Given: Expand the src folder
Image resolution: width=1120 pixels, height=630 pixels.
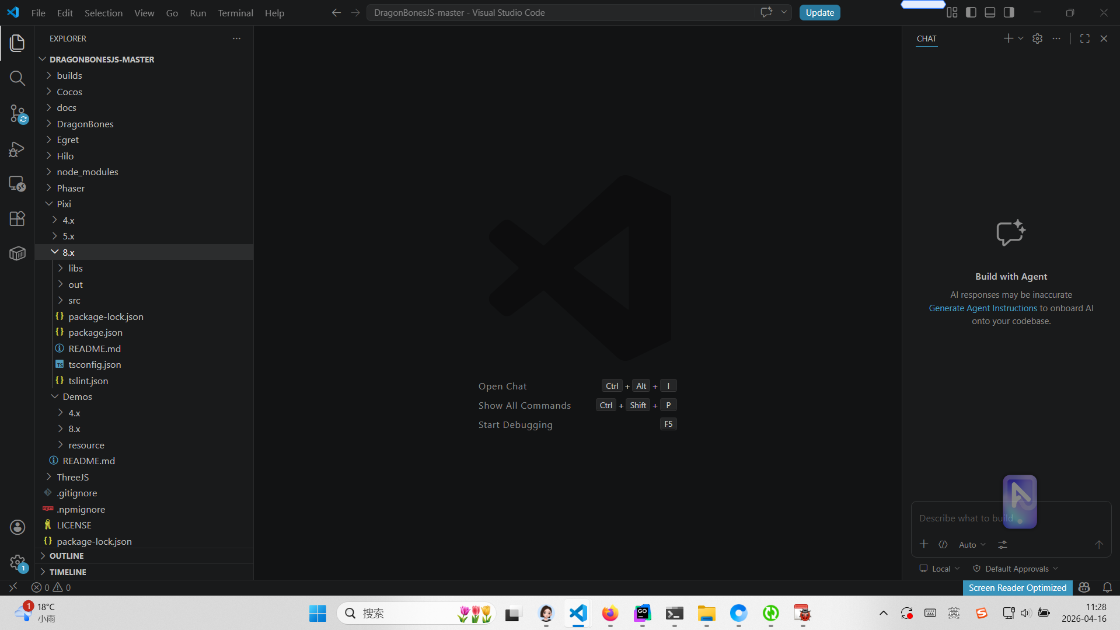Looking at the screenshot, I should [144, 301].
